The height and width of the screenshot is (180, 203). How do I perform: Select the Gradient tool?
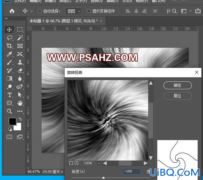coord(9,79)
